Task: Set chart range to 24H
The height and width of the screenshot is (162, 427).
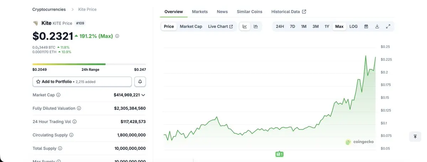Action: 280,26
